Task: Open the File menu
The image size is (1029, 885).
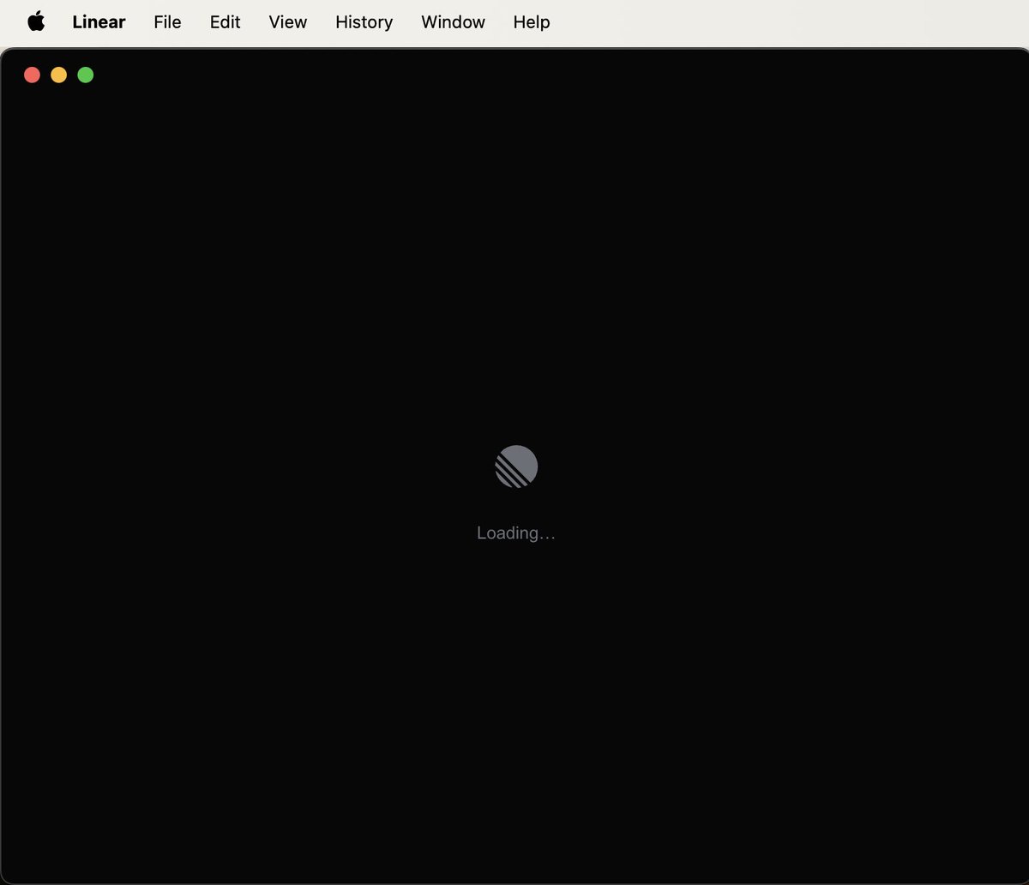Action: 167,22
